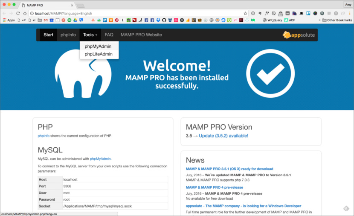Click the browser home icon

click(25, 13)
